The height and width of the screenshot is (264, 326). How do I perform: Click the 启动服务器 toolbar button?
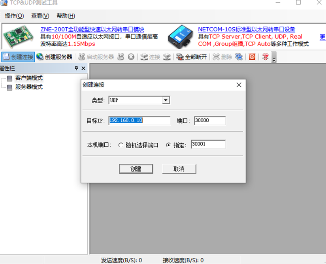click(x=96, y=57)
